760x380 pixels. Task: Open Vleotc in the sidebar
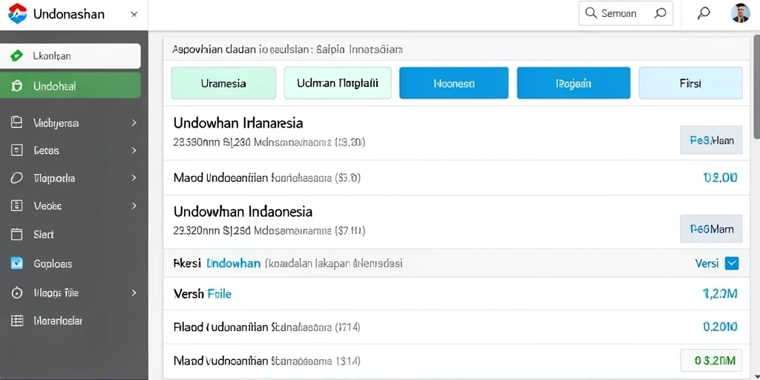(x=47, y=206)
